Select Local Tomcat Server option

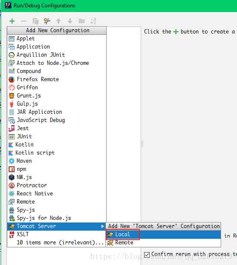click(x=163, y=235)
